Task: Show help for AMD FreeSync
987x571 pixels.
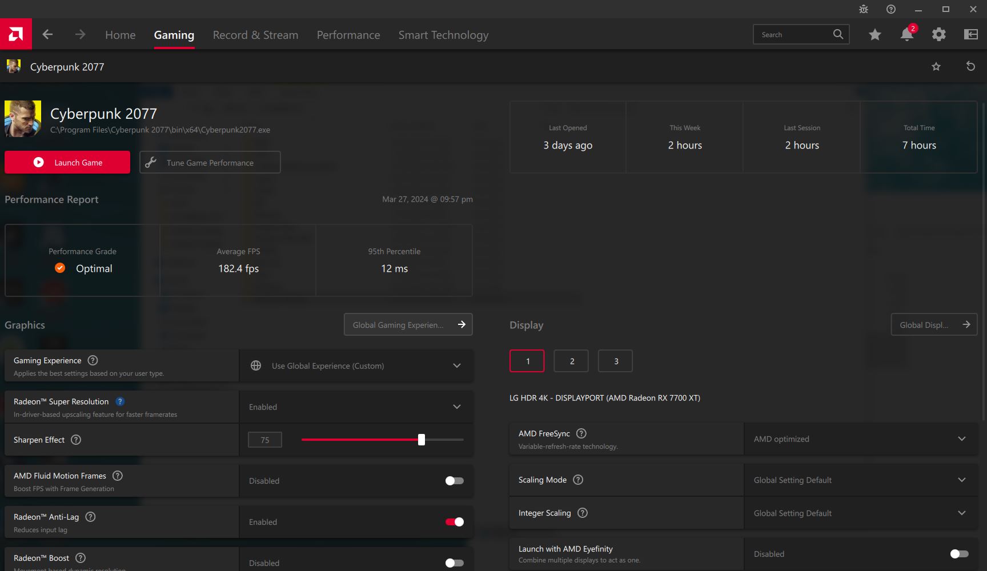Action: [x=581, y=433]
